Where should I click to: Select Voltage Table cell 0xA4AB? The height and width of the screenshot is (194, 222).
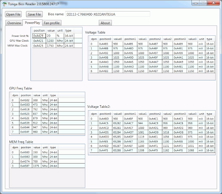coord(105,67)
